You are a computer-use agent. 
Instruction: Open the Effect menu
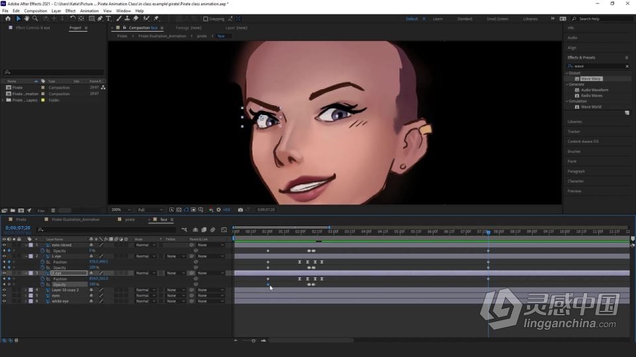pyautogui.click(x=70, y=11)
